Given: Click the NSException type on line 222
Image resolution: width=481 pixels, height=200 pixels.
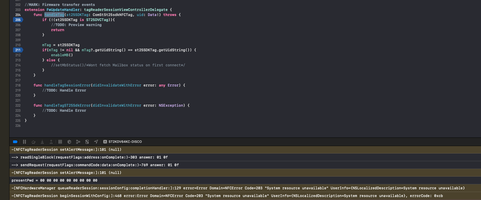Looking at the screenshot, I should 171,105.
